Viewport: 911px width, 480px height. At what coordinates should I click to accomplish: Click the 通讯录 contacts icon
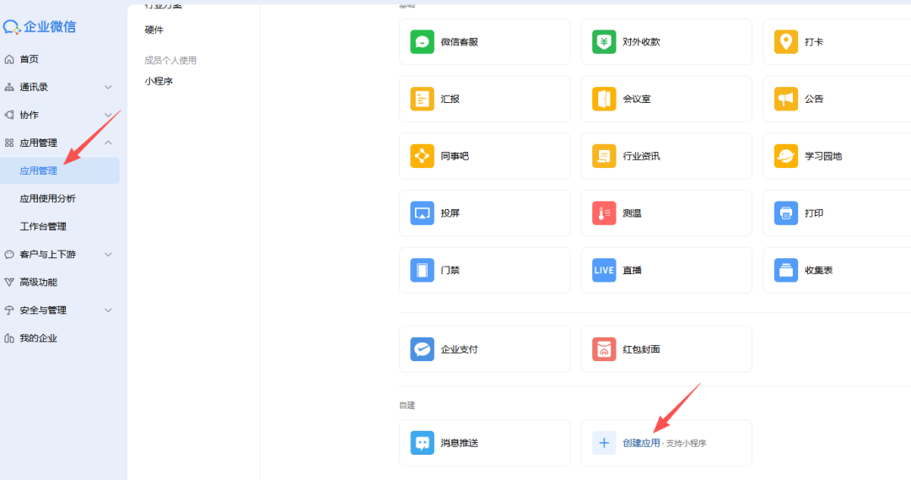(9, 87)
